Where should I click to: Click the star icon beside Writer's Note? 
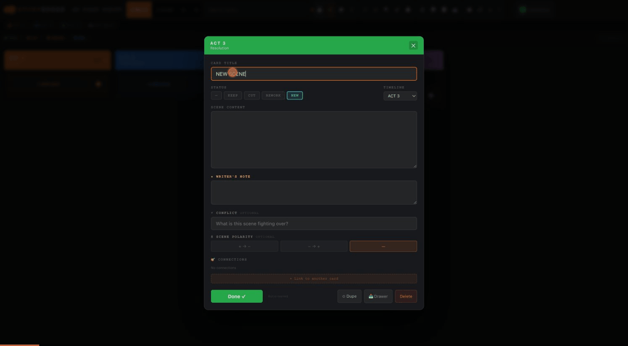click(212, 177)
